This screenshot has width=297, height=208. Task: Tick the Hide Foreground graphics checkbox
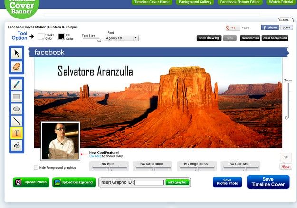(36, 167)
